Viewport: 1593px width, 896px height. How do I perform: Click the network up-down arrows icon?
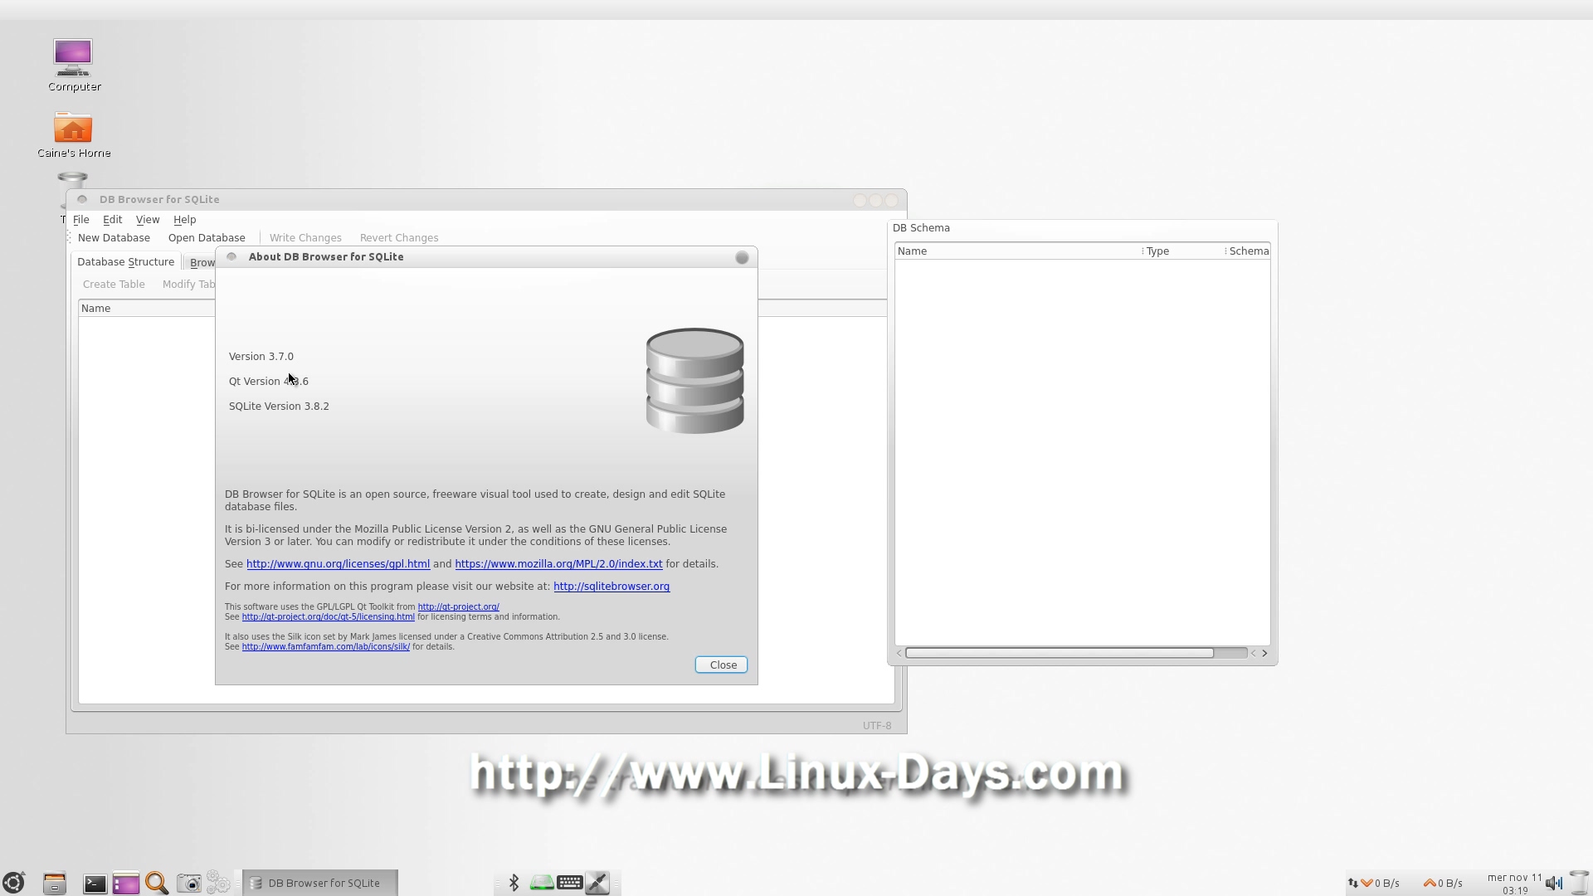(x=1353, y=883)
